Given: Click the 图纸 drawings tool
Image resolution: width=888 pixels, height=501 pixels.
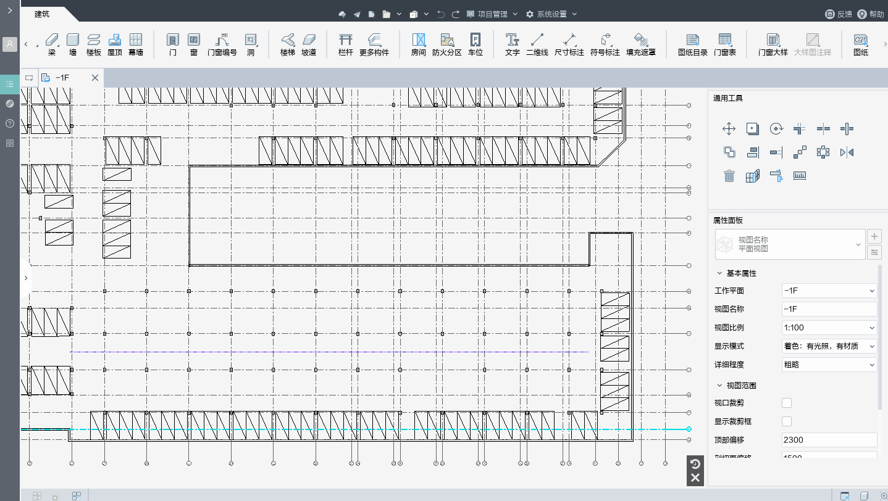Looking at the screenshot, I should click(x=861, y=45).
